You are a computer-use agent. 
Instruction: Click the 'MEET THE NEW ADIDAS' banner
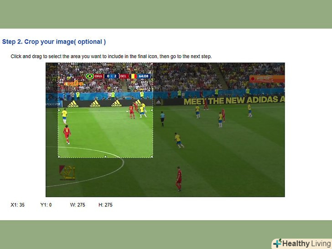pos(234,101)
